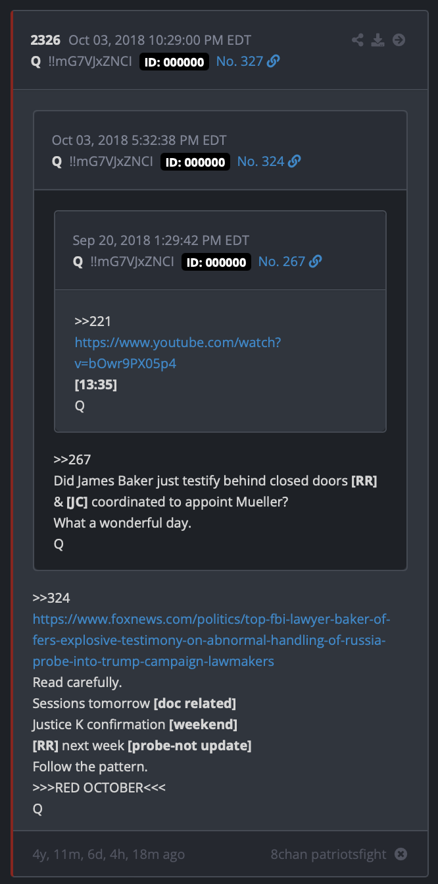The width and height of the screenshot is (438, 884).
Task: Click the chain link icon beside No. 324
Action: (x=295, y=161)
